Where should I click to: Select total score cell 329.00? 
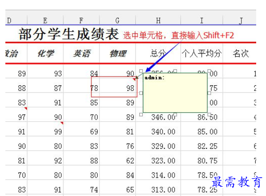pos(158,144)
